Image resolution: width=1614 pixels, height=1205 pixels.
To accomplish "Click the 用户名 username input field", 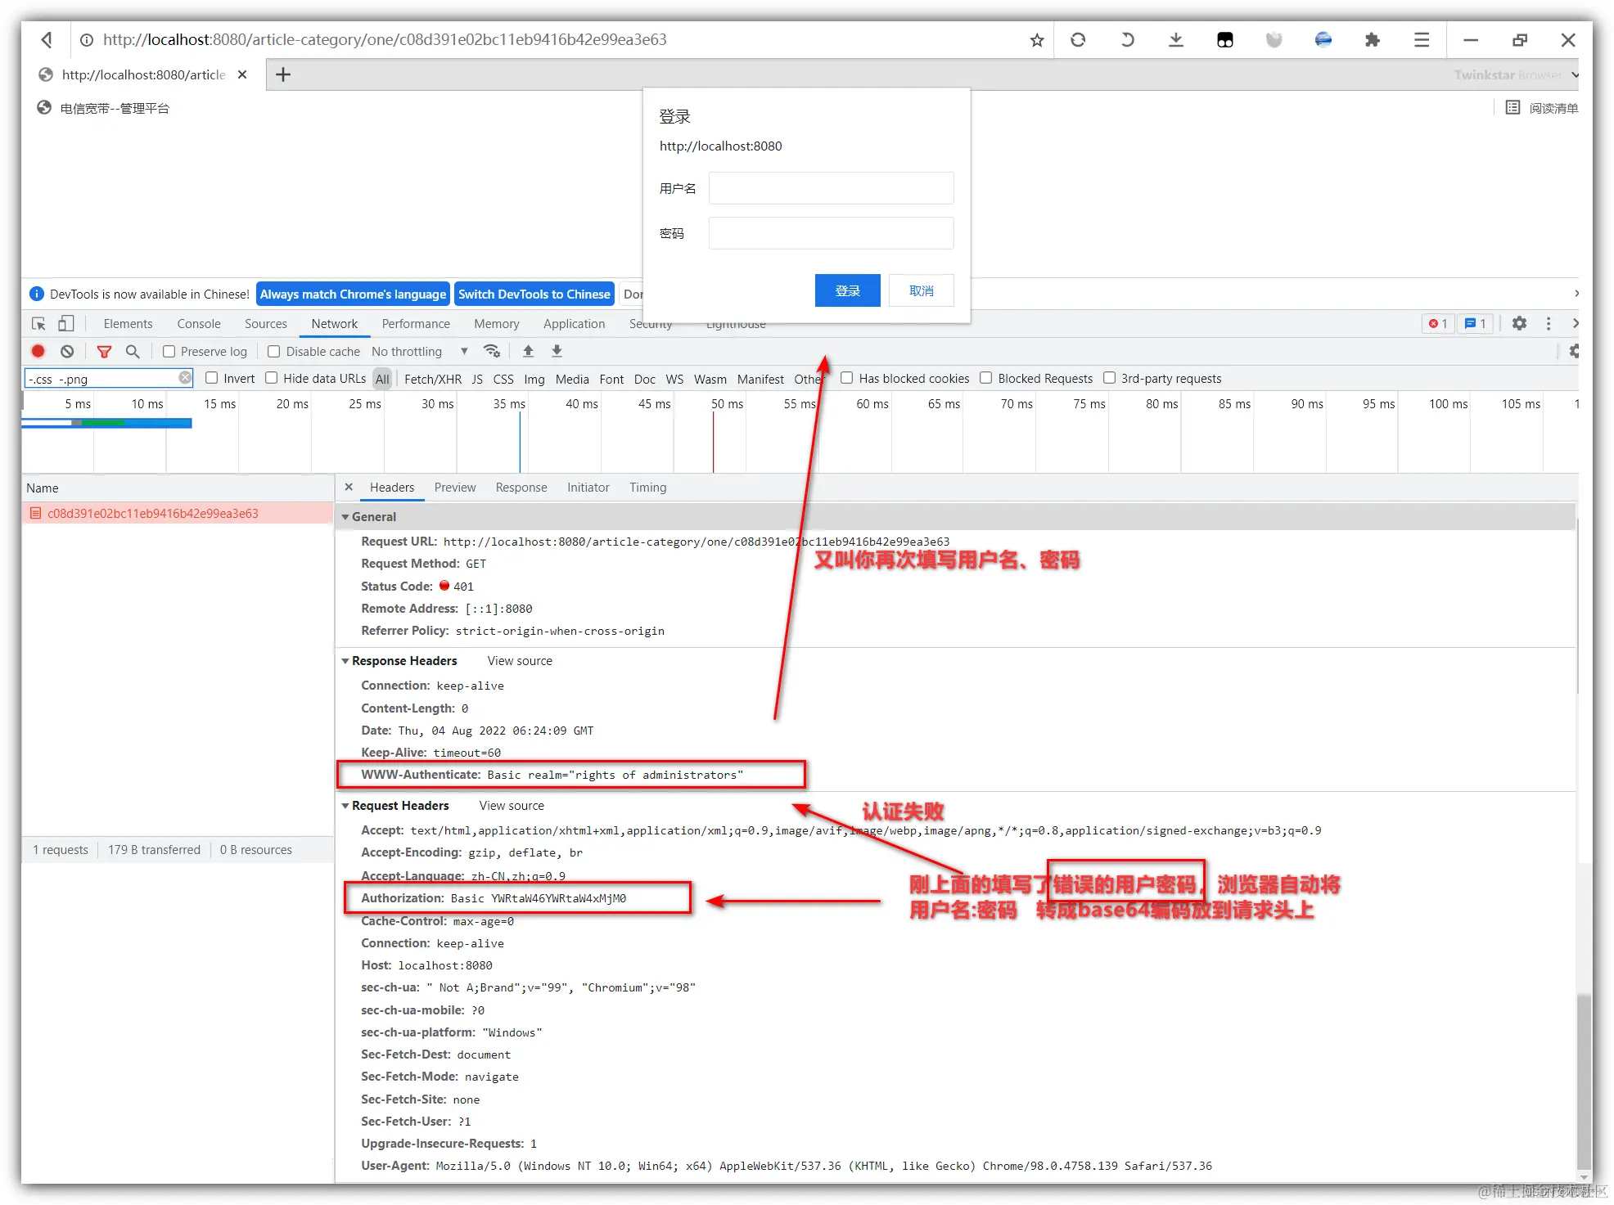I will (830, 188).
